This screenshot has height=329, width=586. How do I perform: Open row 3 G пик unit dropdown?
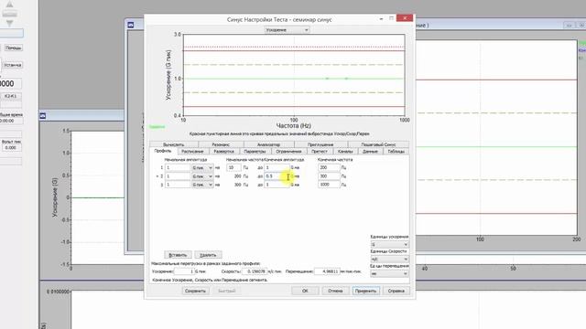(202, 185)
